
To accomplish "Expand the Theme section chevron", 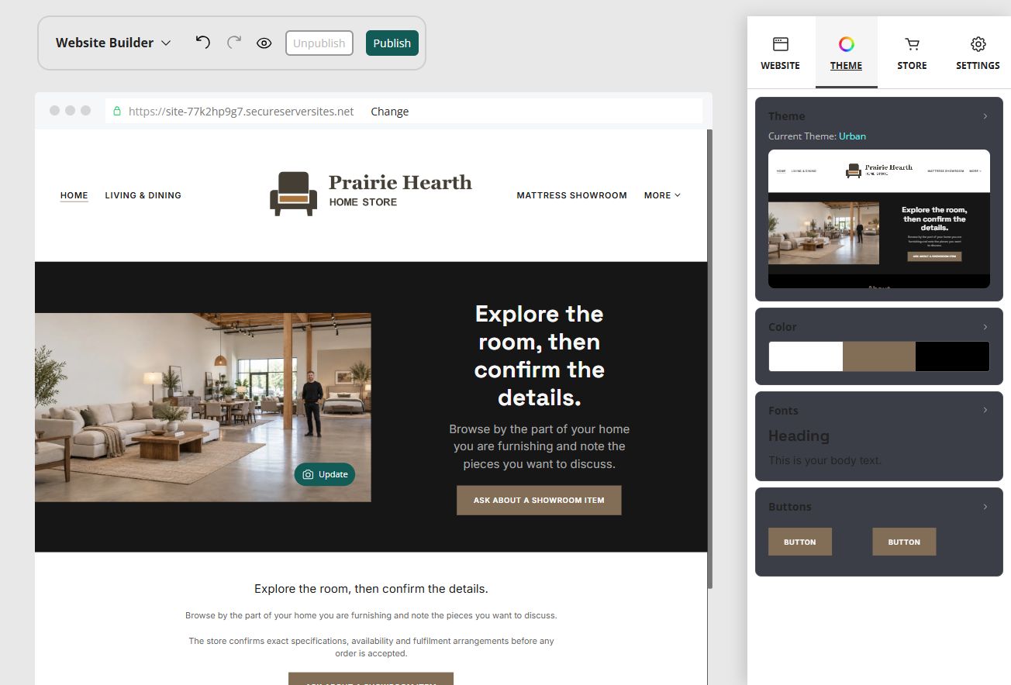I will [985, 116].
